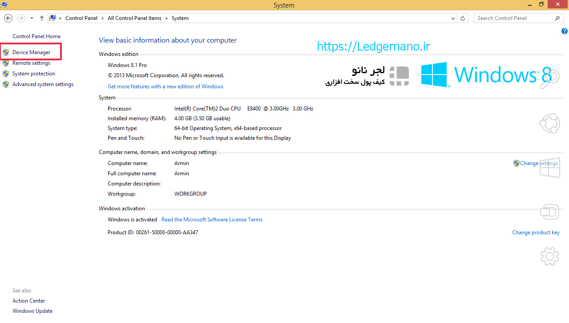
Task: Go back with the Back arrow button
Action: point(8,18)
